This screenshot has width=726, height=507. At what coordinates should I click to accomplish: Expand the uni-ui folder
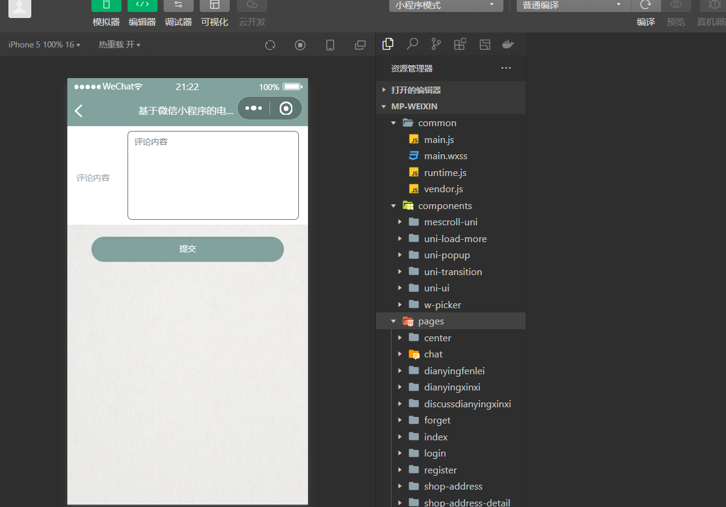pos(451,288)
